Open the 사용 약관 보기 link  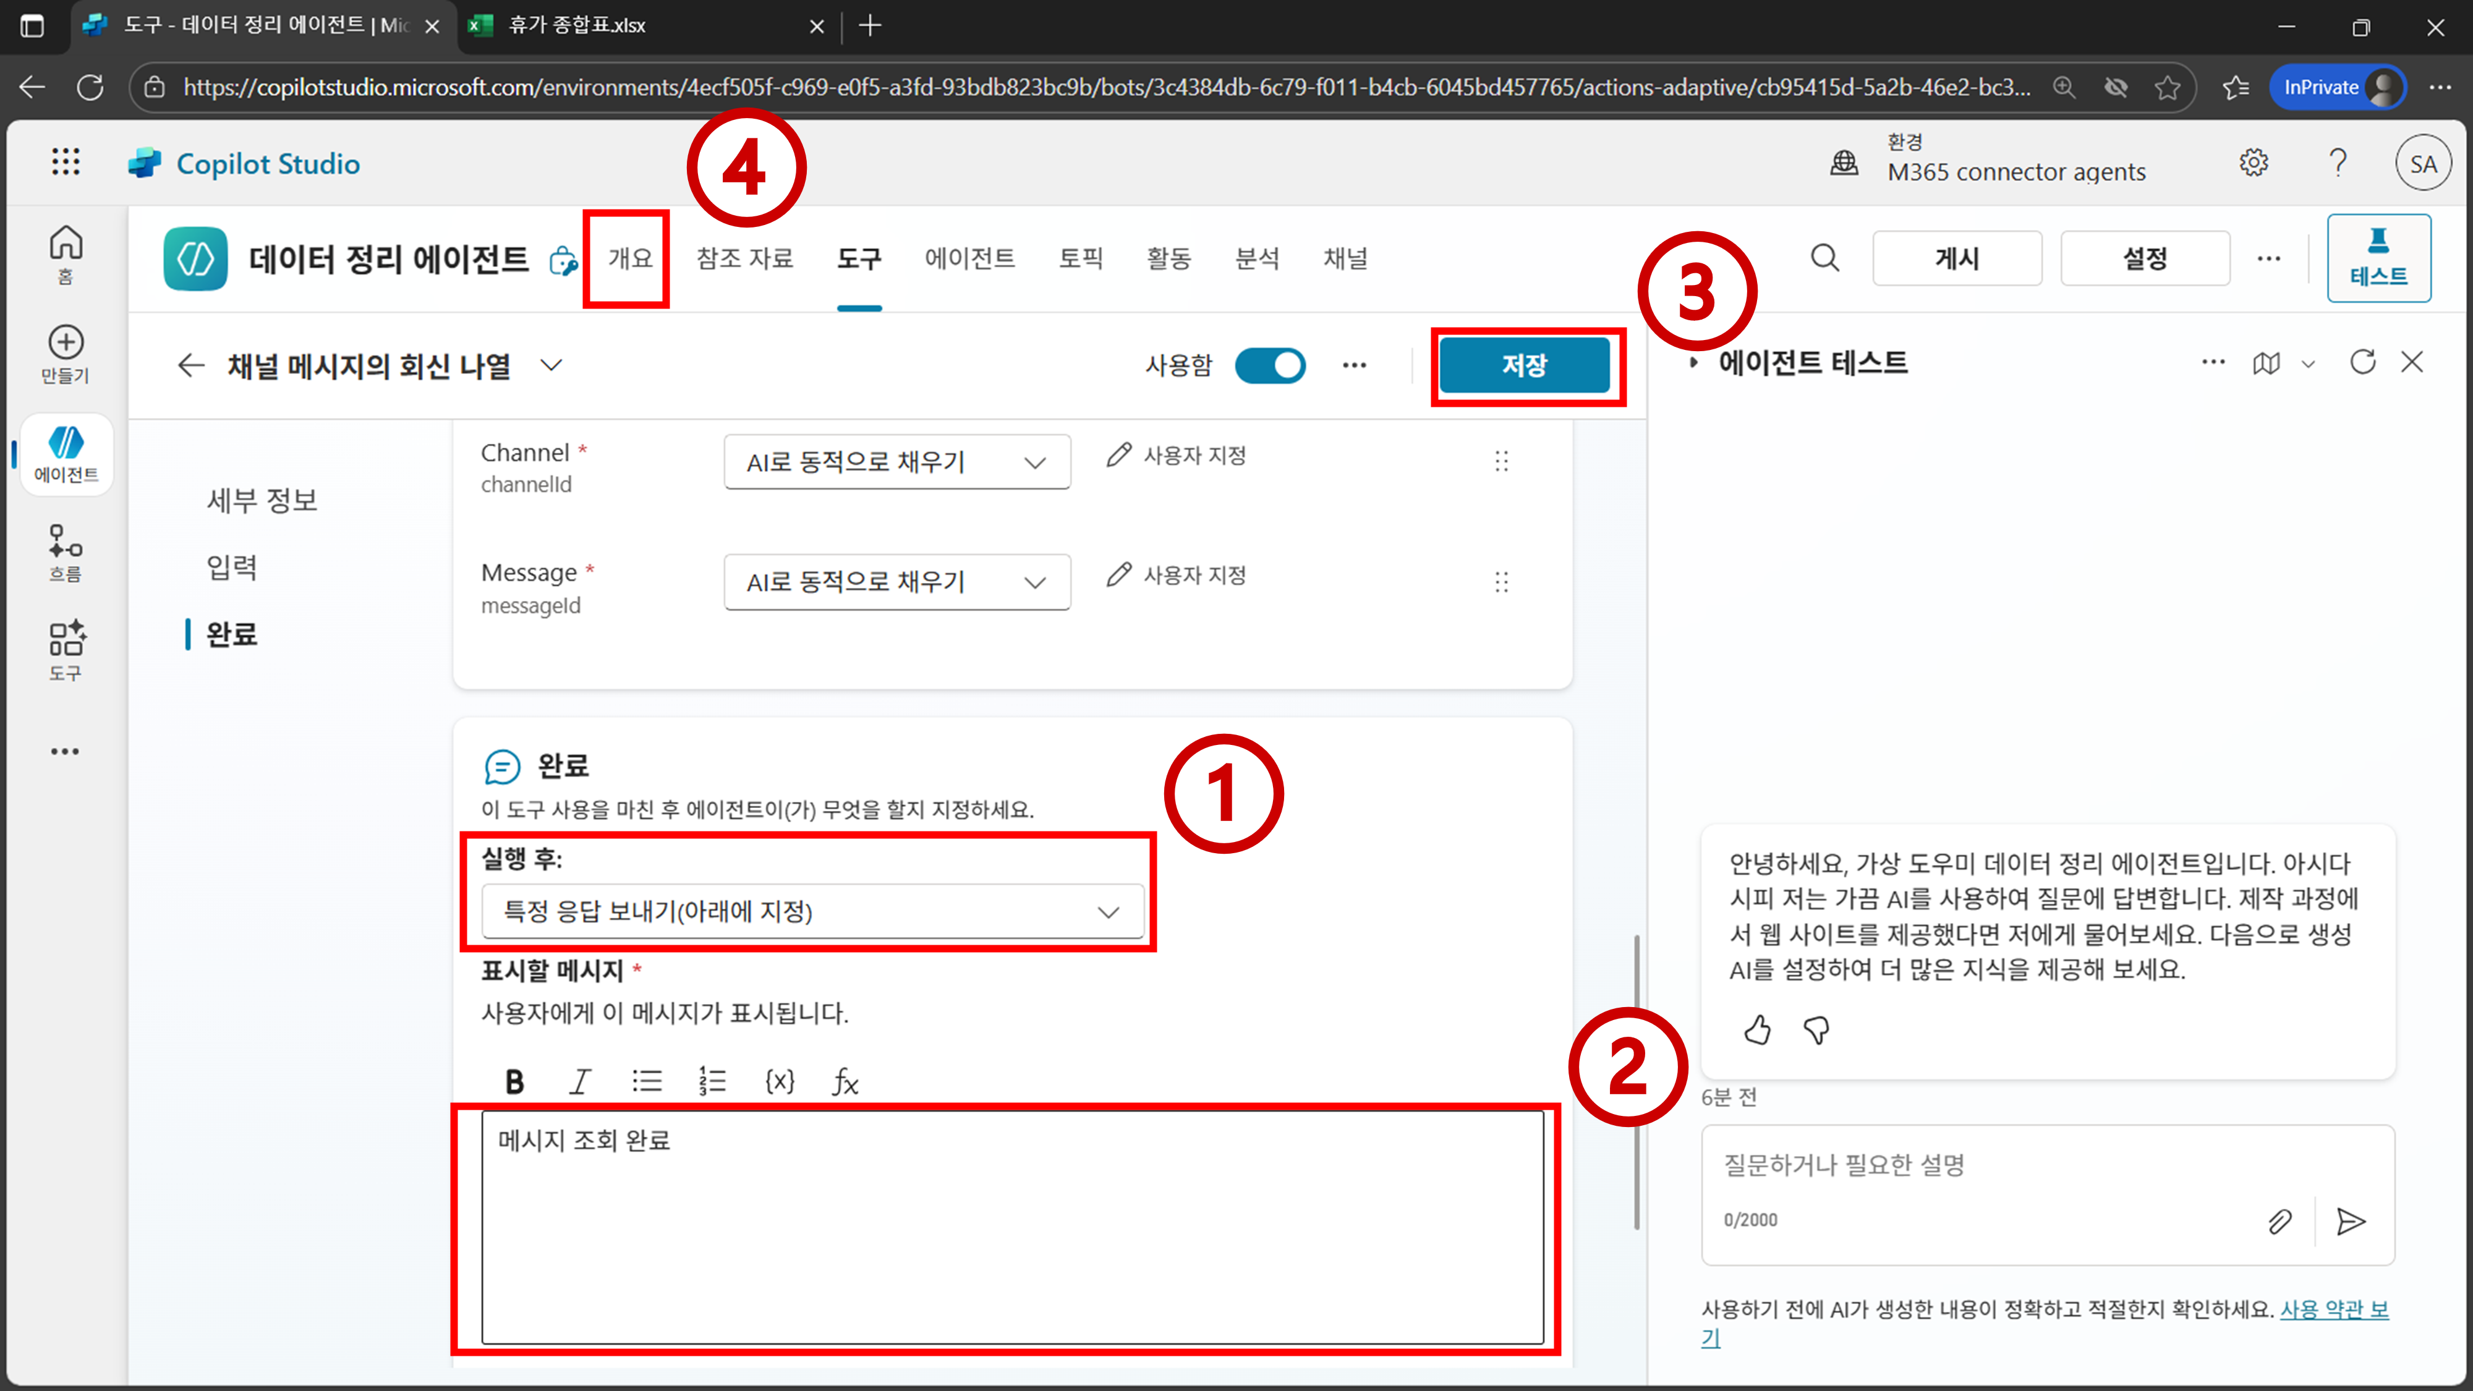click(x=2333, y=1309)
